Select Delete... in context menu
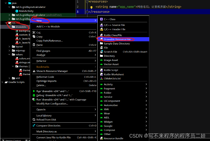 (x=64, y=85)
